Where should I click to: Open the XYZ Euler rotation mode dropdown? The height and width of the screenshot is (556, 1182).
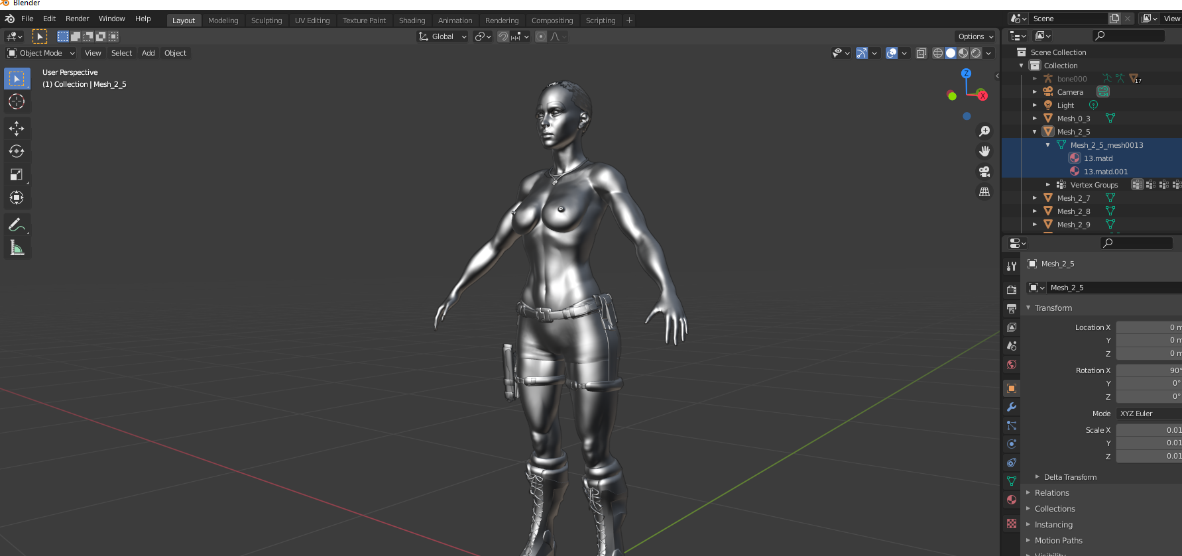pyautogui.click(x=1149, y=414)
